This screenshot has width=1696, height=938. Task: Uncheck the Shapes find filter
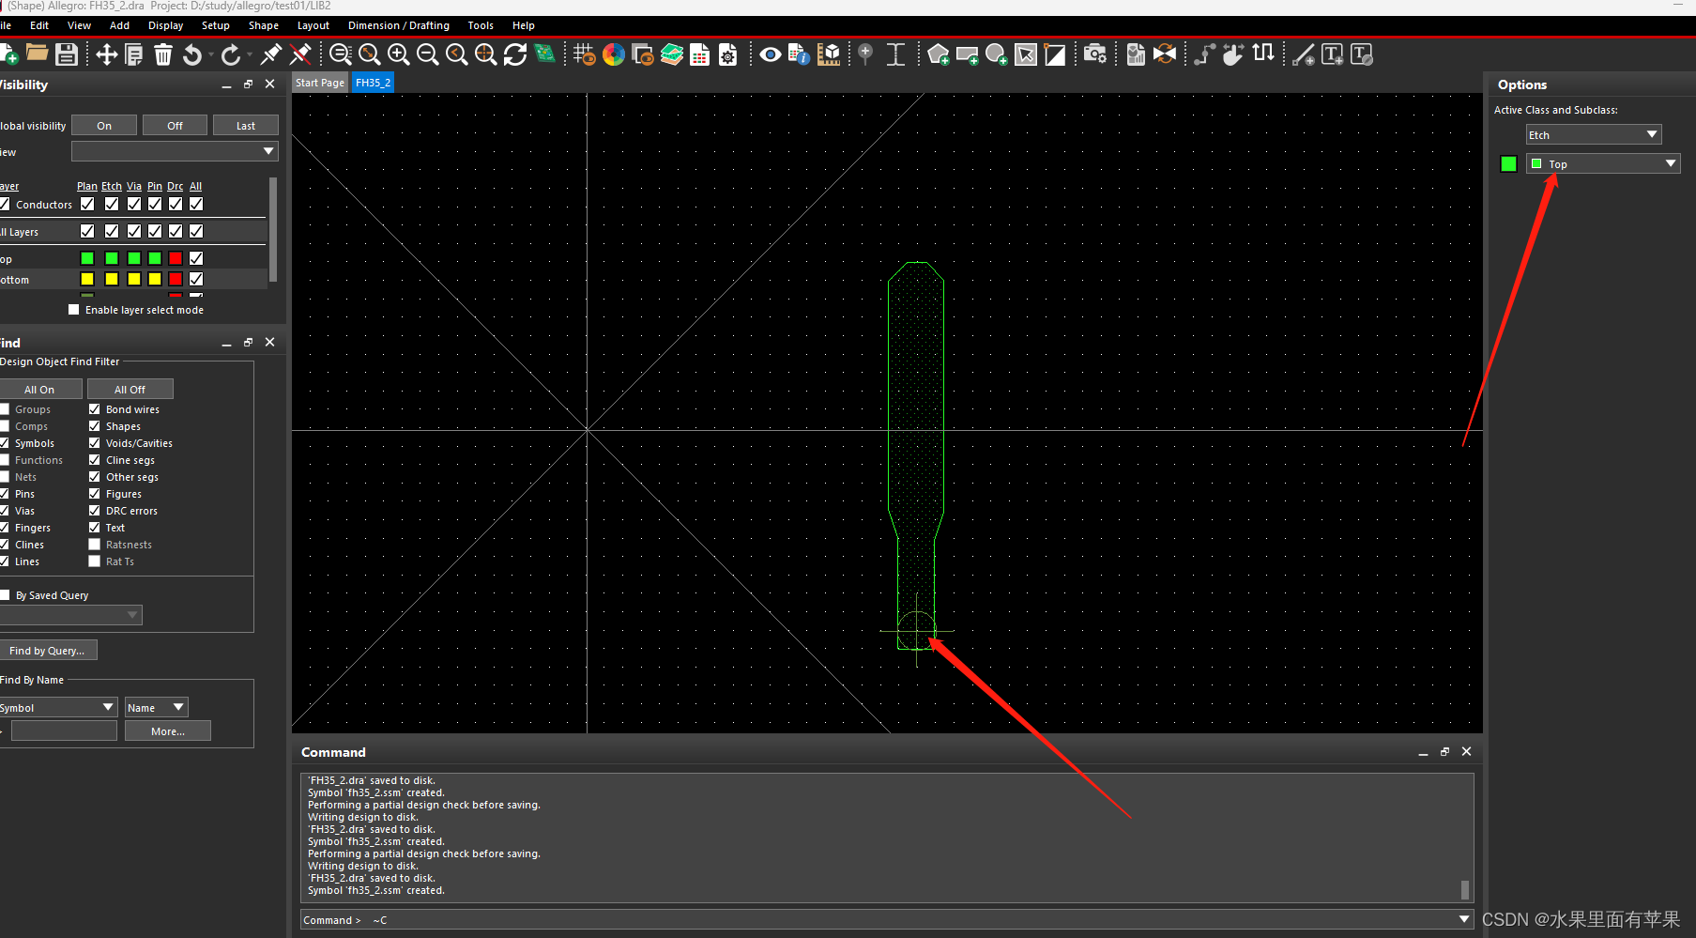[95, 426]
